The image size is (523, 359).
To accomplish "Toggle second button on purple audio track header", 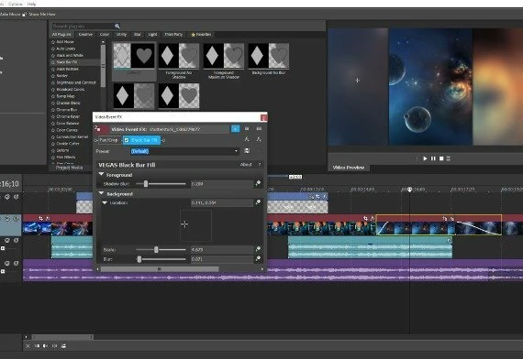I will point(16,264).
